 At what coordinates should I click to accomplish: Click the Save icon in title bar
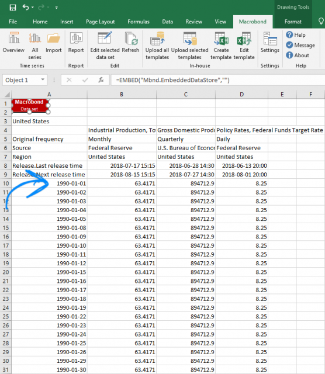(13, 8)
